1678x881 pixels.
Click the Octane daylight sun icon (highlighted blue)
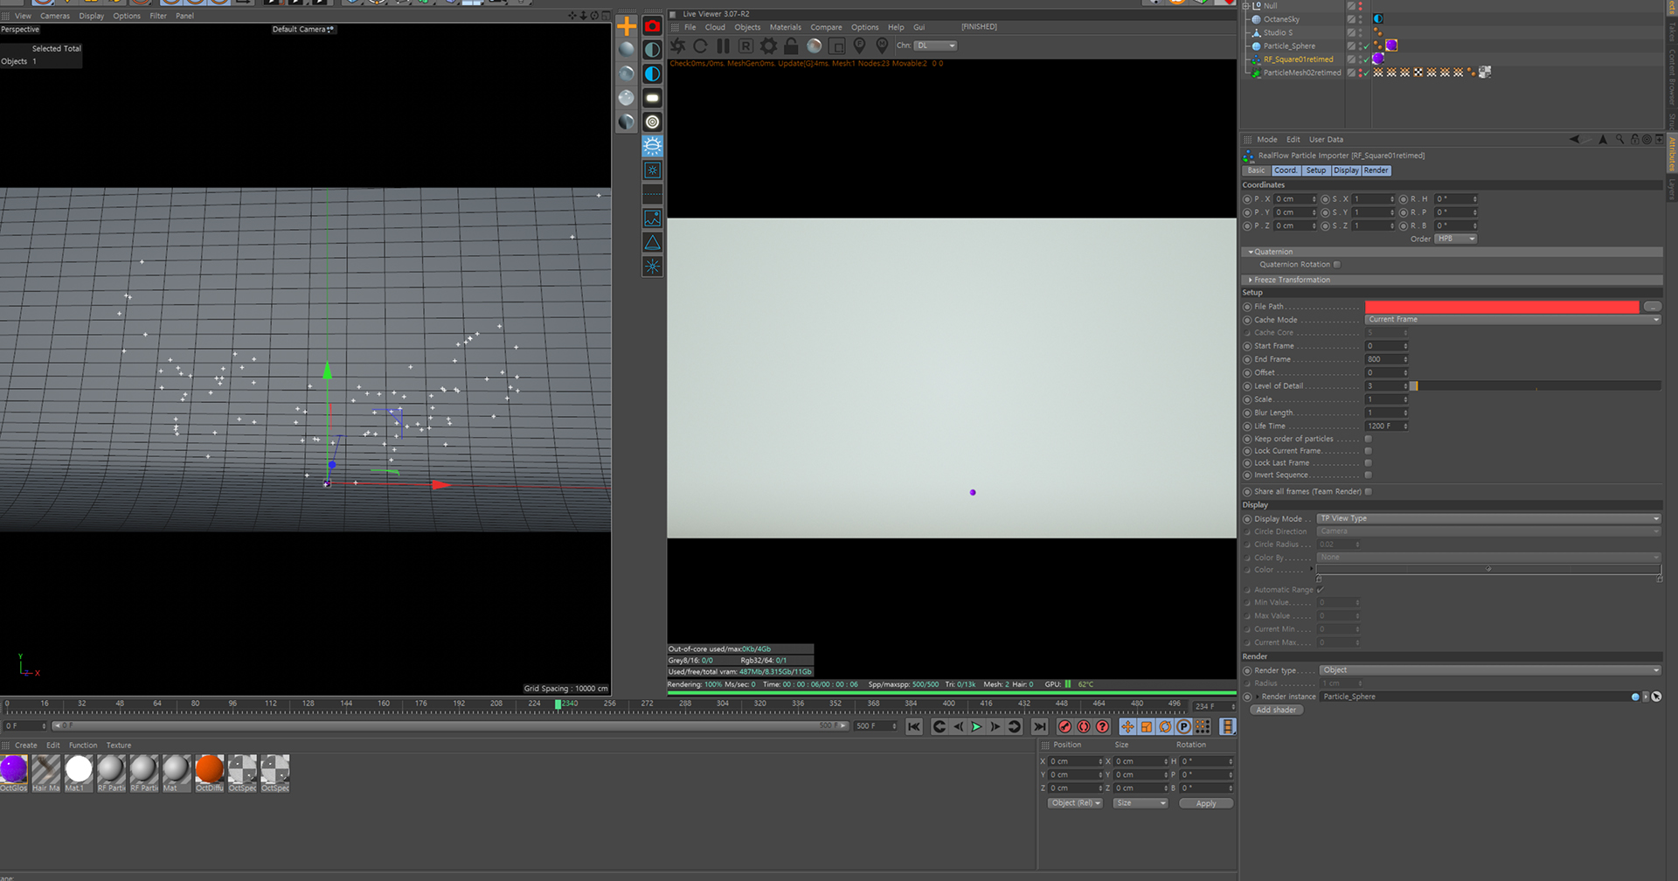(652, 146)
